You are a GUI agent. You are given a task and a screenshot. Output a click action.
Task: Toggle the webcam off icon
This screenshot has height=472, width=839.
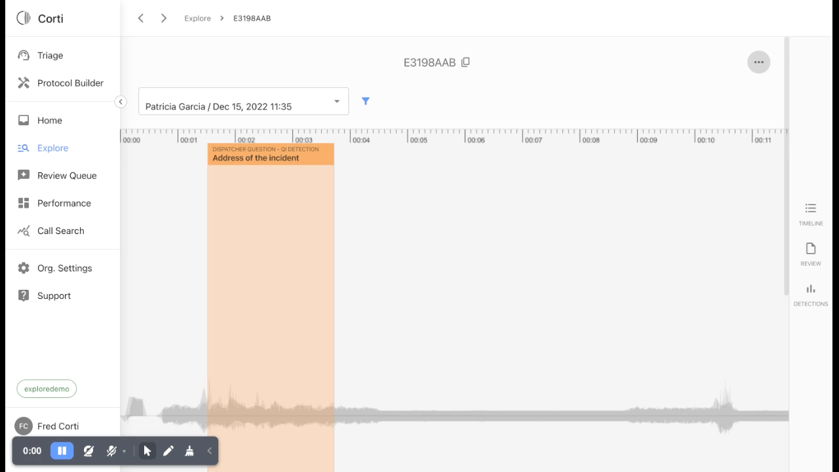pos(88,451)
